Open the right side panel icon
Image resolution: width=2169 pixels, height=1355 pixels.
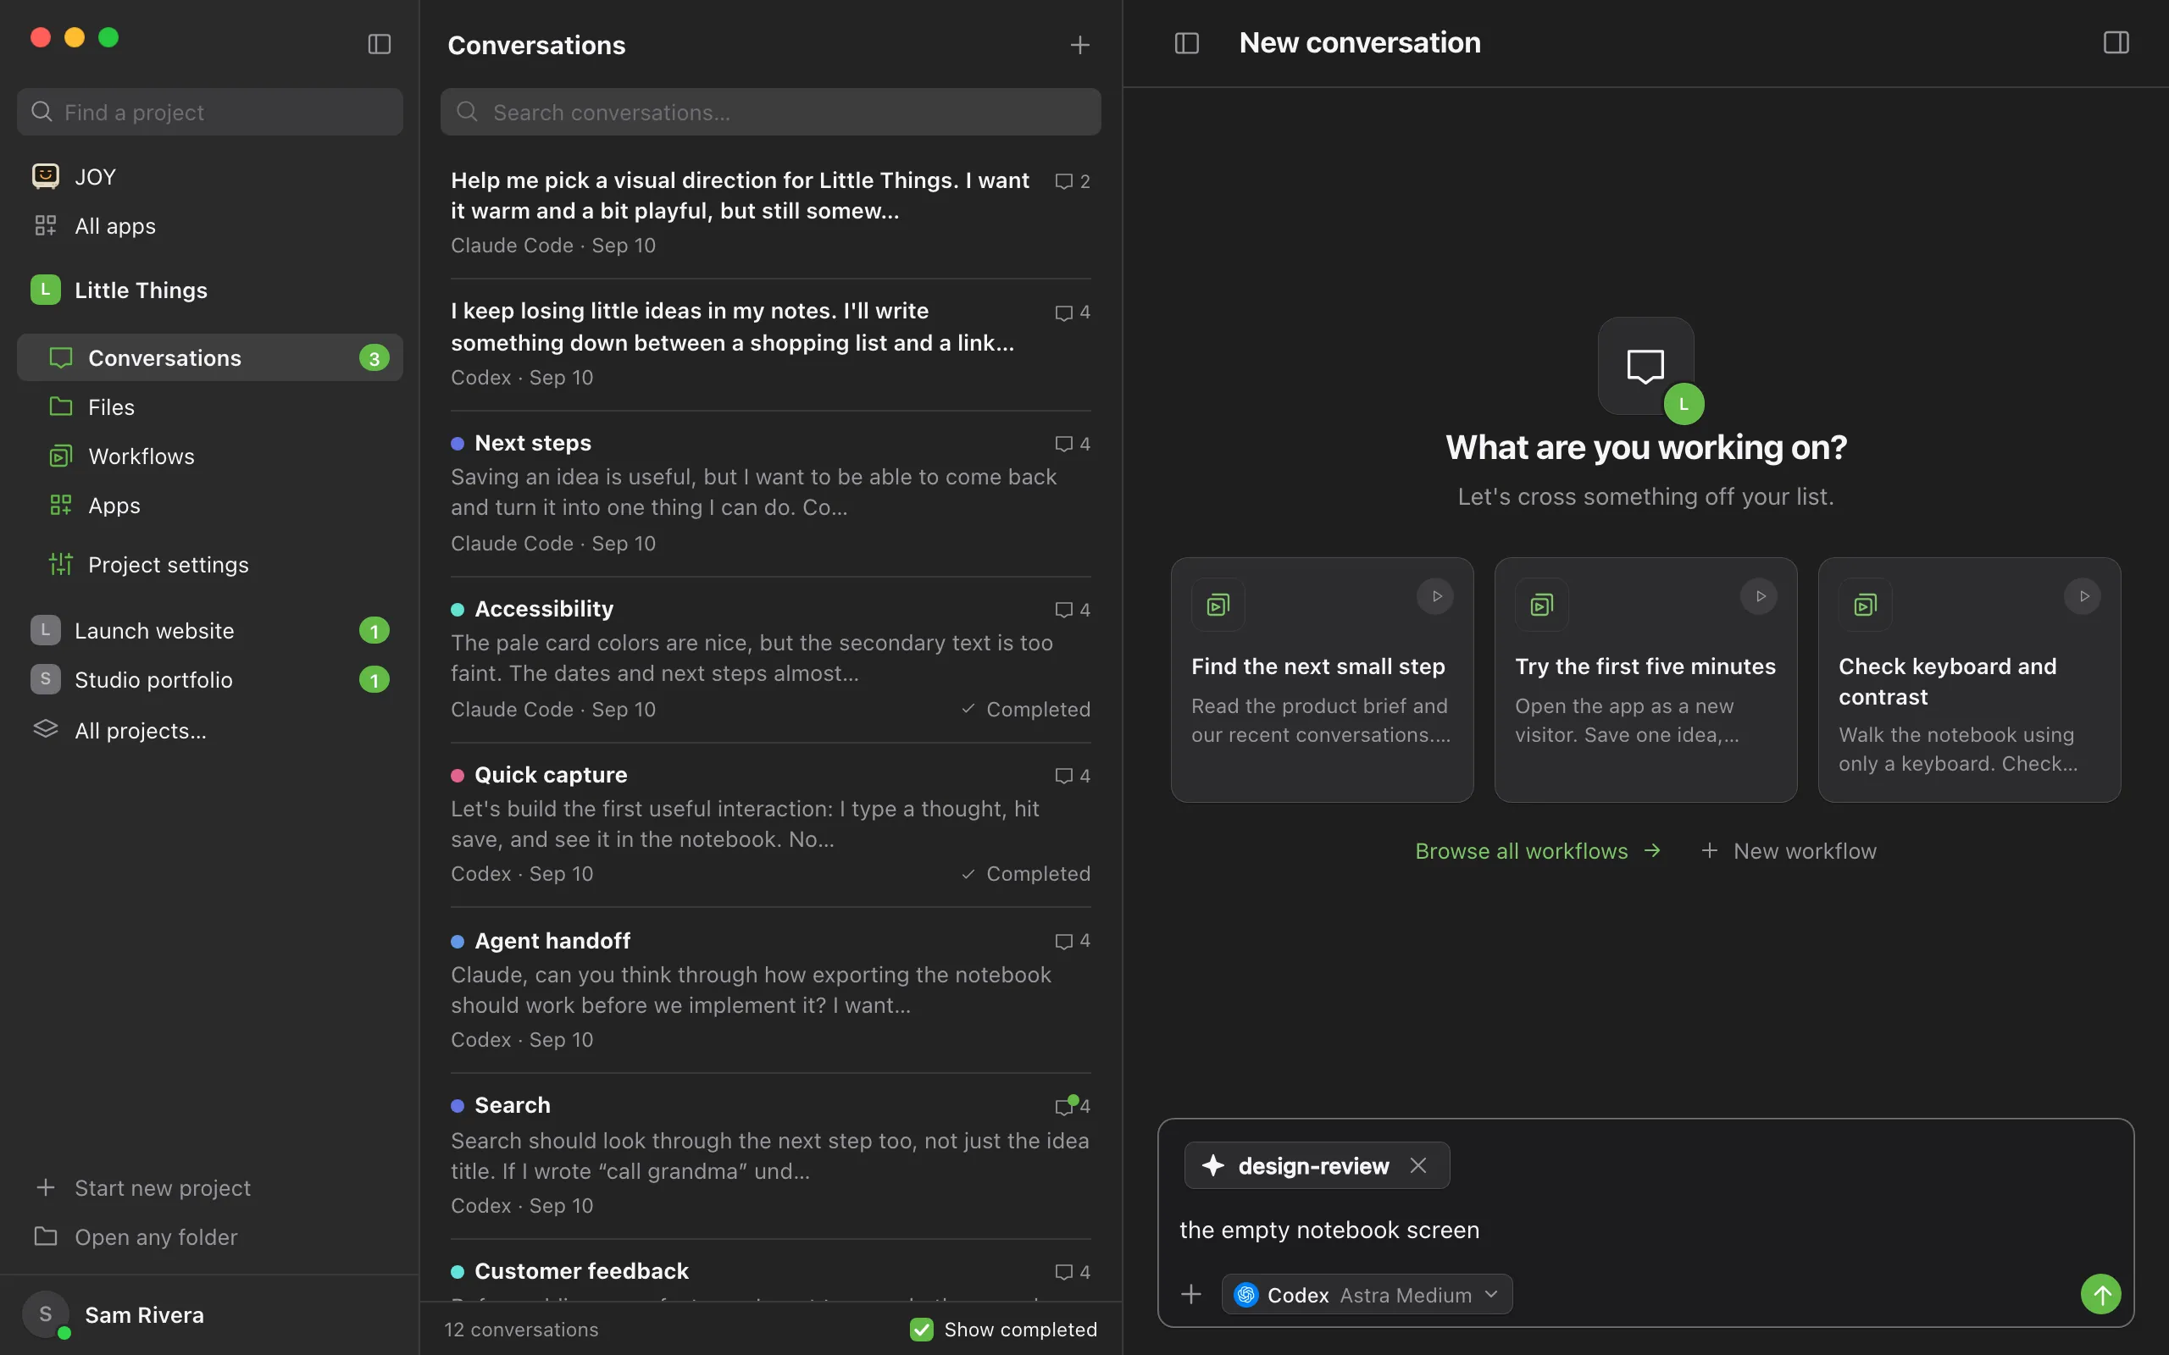tap(2116, 43)
